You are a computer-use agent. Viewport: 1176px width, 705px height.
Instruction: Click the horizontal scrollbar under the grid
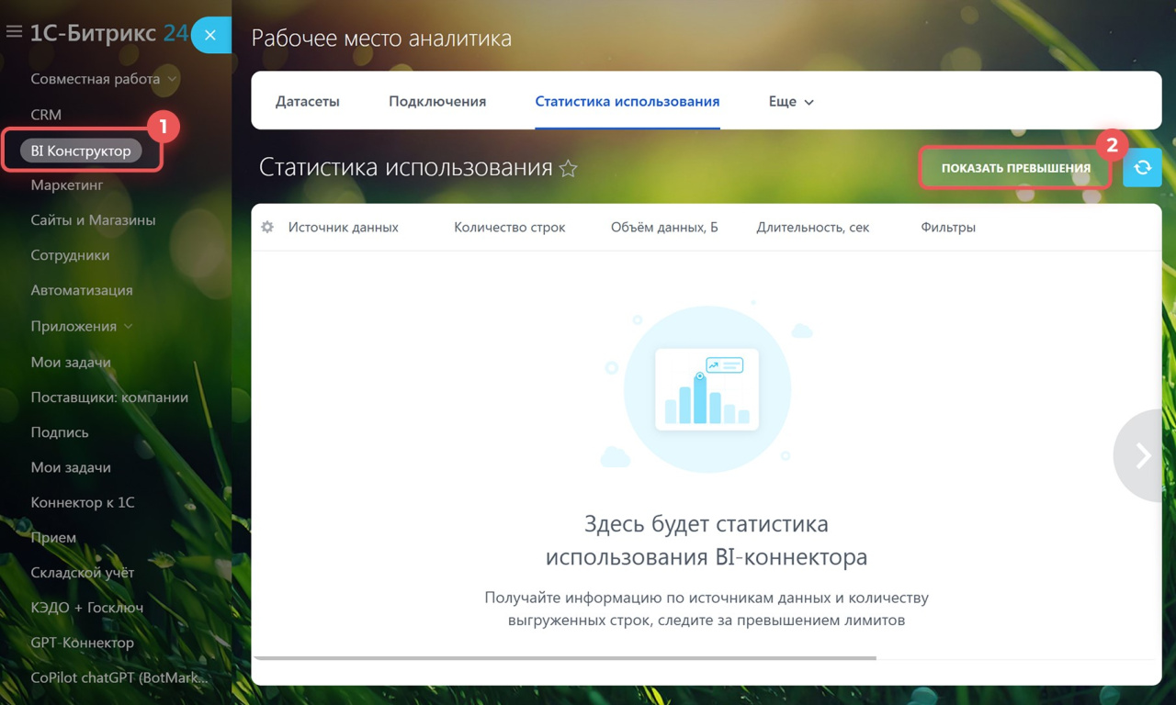tap(565, 657)
